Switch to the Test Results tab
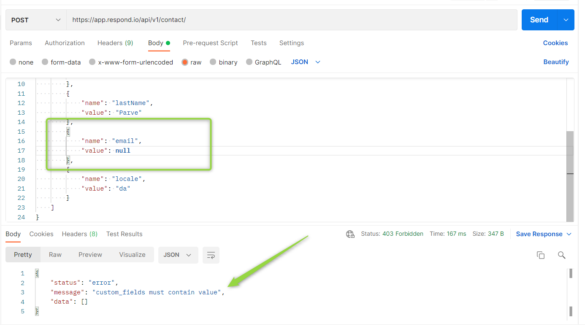The image size is (585, 326). (x=125, y=234)
